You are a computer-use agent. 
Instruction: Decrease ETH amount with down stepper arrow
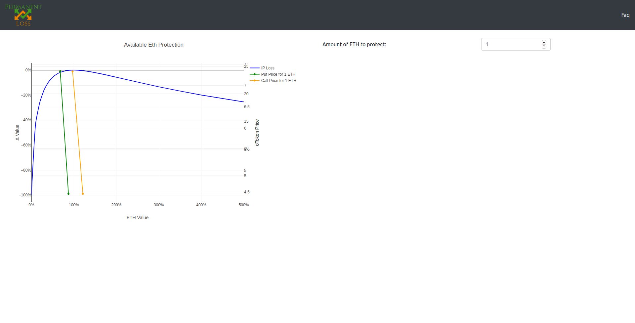[544, 46]
